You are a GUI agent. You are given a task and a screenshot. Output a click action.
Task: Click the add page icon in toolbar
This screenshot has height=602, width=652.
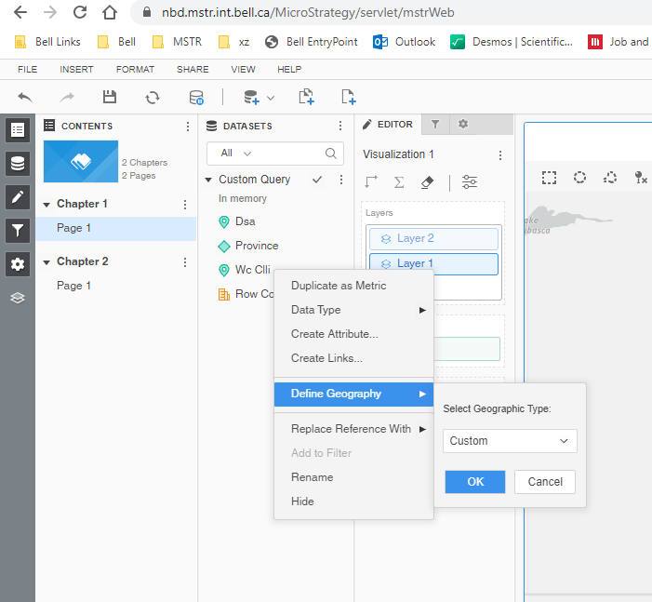(x=349, y=97)
